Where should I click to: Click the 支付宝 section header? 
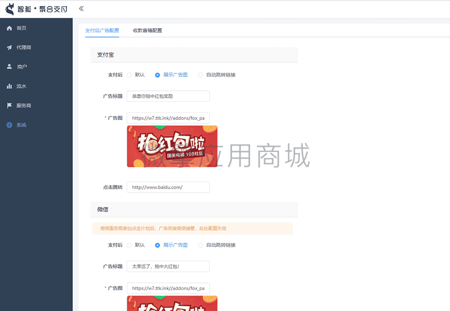(194, 55)
